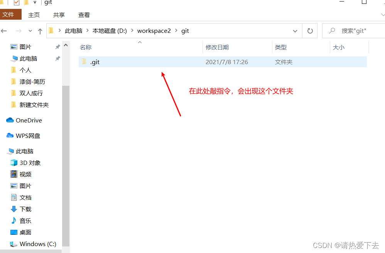Click 此电脑 in the address bar
This screenshot has height=253, width=385.
point(73,31)
